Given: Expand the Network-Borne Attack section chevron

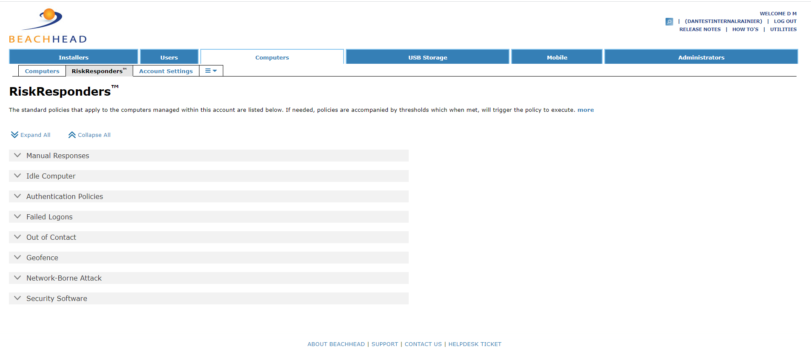Looking at the screenshot, I should click(x=17, y=278).
